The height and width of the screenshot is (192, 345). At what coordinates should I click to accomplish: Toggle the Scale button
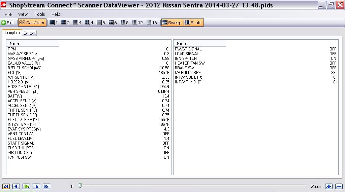[194, 23]
